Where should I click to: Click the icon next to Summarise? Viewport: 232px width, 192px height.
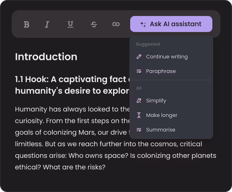(x=139, y=130)
